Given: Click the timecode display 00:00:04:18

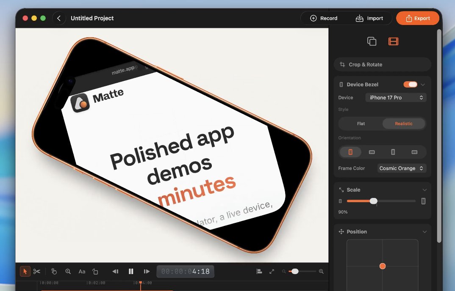Looking at the screenshot, I should point(186,271).
